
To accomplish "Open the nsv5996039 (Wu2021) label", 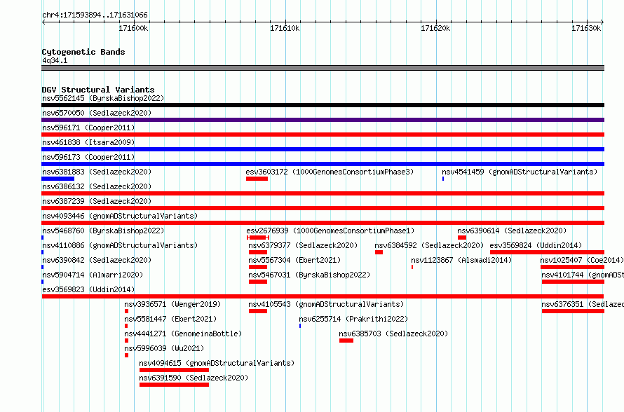I will tap(164, 348).
